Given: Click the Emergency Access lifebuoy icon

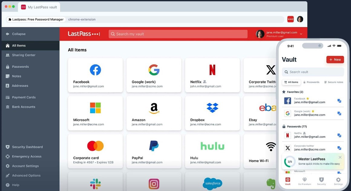Looking at the screenshot, I should click(8, 156).
